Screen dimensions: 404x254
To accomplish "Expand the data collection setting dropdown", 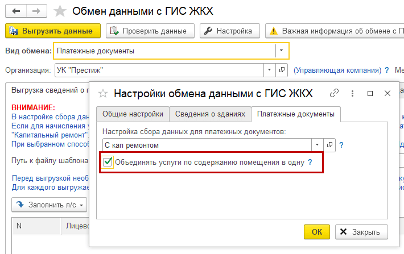I will click(x=318, y=145).
